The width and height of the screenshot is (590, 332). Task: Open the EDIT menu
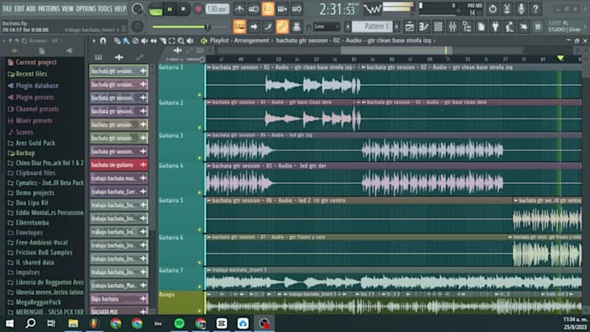tap(20, 9)
